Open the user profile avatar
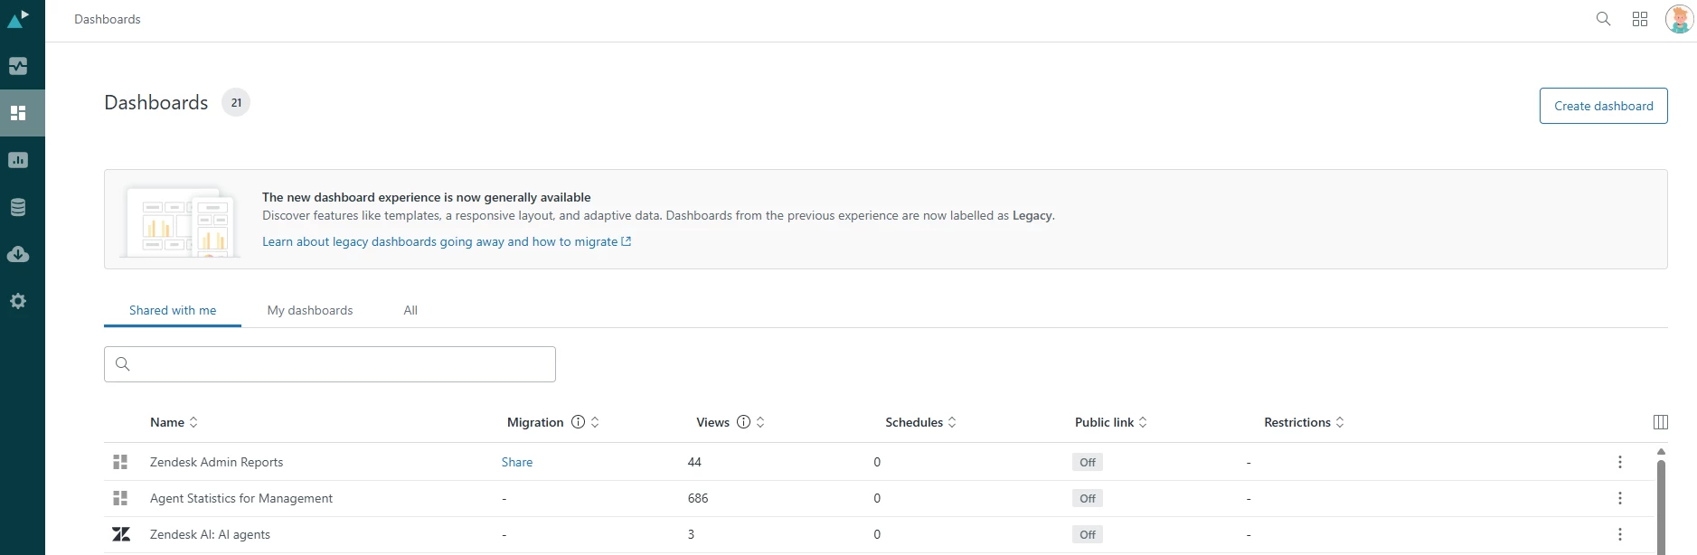Image resolution: width=1697 pixels, height=555 pixels. click(x=1679, y=19)
